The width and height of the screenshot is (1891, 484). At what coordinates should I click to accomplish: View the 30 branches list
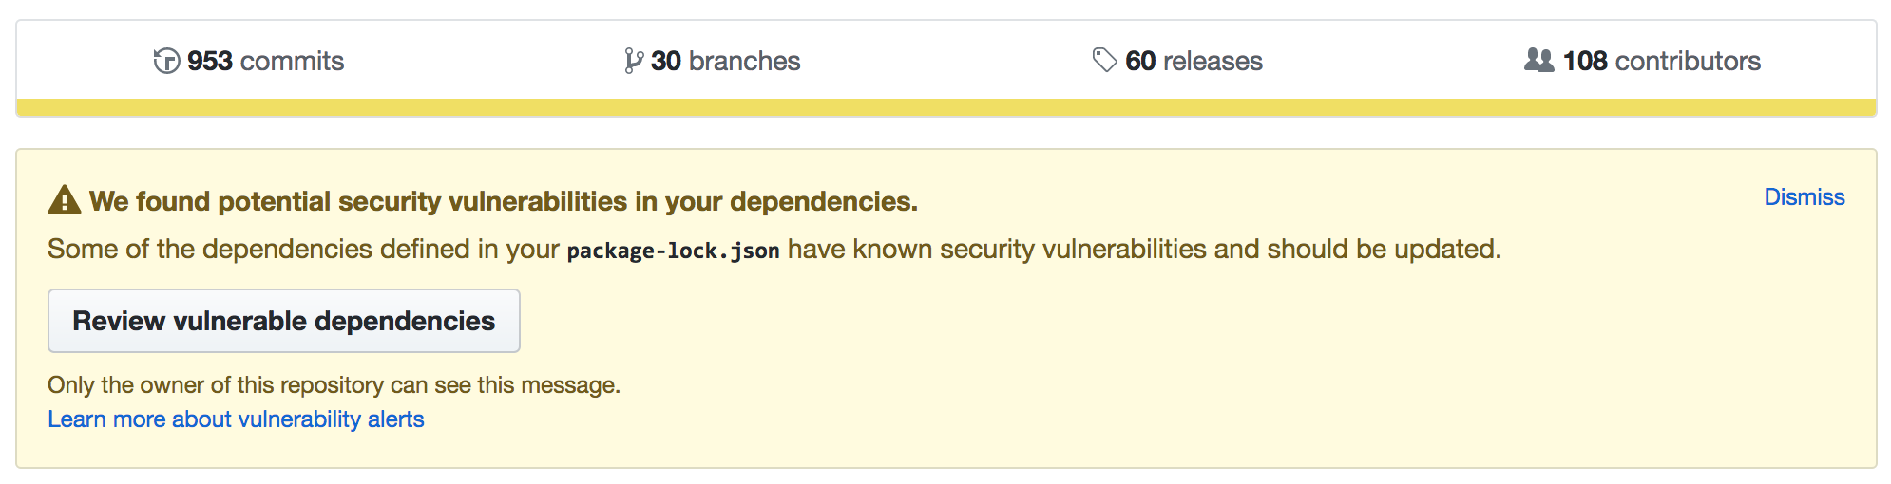click(713, 61)
